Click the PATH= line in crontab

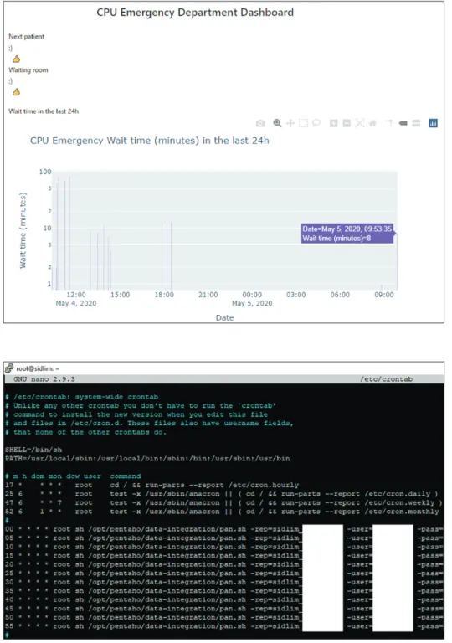click(x=147, y=458)
